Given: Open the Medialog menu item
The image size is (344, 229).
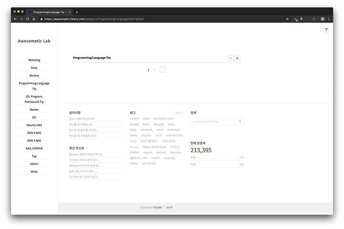Looking at the screenshot, I should 34,60.
